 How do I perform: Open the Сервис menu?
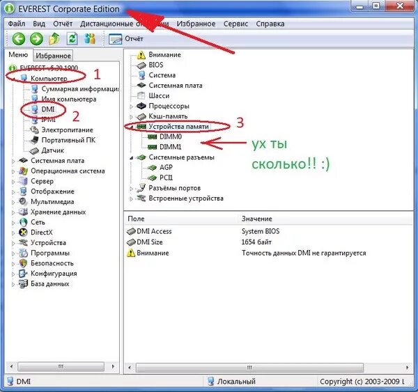click(235, 24)
